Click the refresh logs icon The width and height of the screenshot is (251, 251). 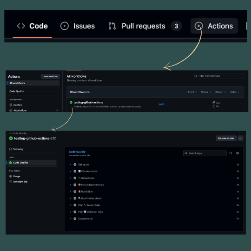231,153
